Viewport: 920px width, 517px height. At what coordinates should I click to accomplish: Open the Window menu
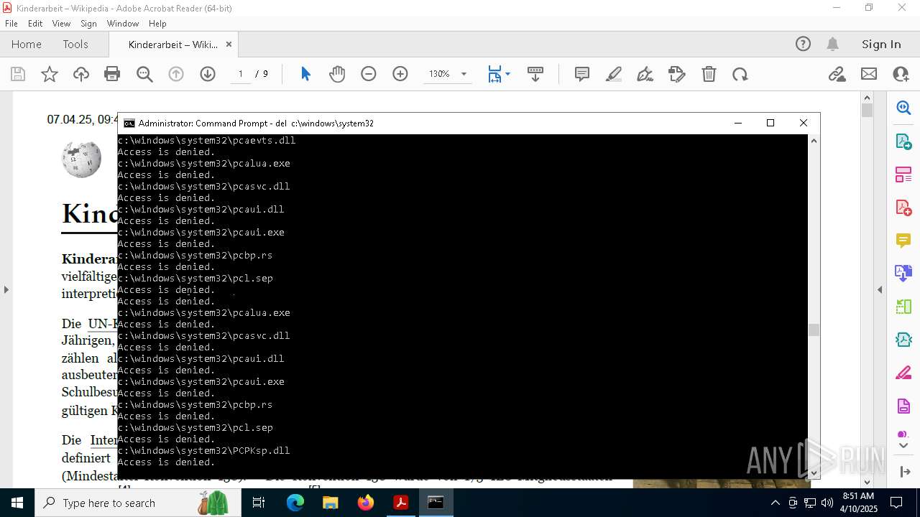[123, 24]
